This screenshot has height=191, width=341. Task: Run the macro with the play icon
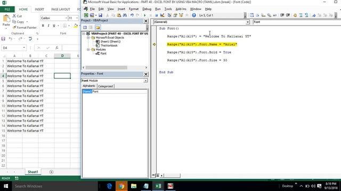click(145, 15)
